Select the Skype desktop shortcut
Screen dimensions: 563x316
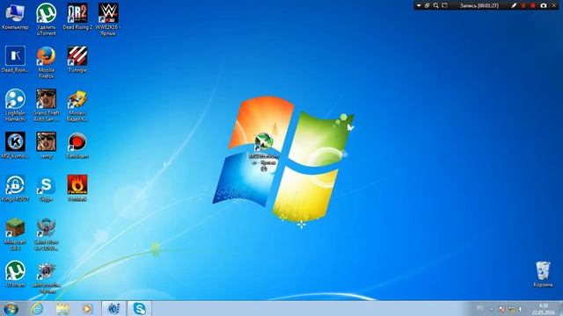pyautogui.click(x=47, y=188)
